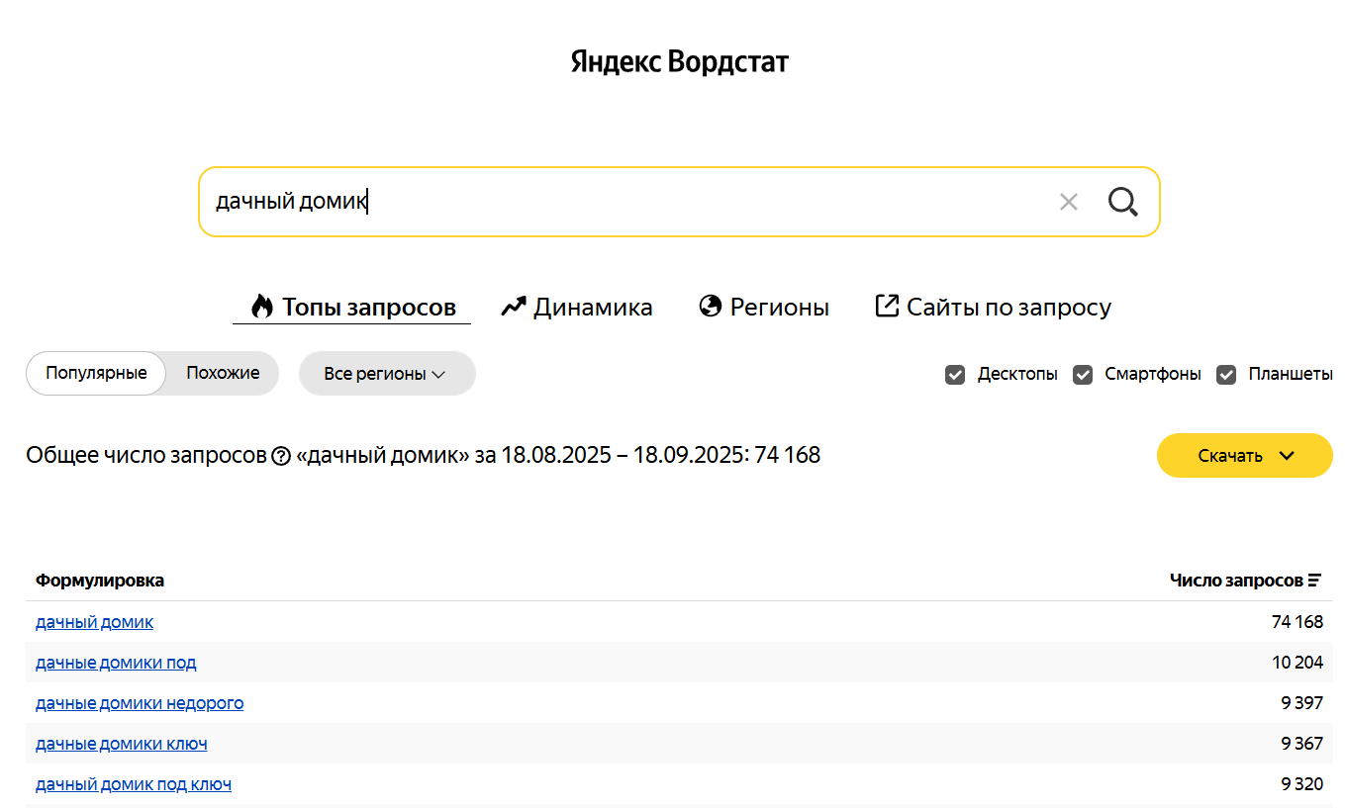Clear the search field with X icon
The image size is (1345, 808).
[x=1068, y=202]
